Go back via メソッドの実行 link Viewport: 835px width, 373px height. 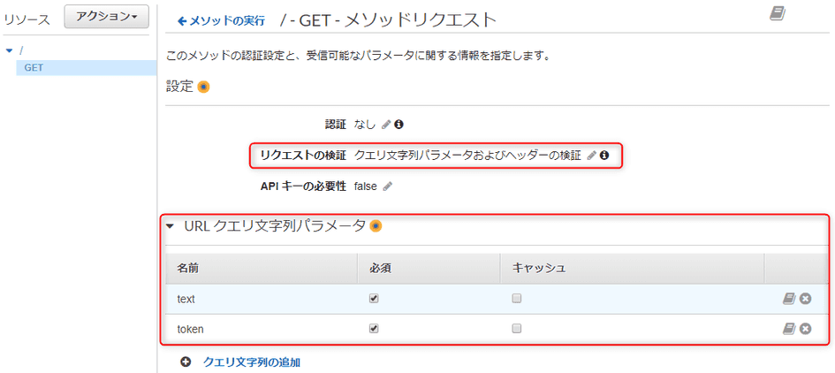coord(221,21)
